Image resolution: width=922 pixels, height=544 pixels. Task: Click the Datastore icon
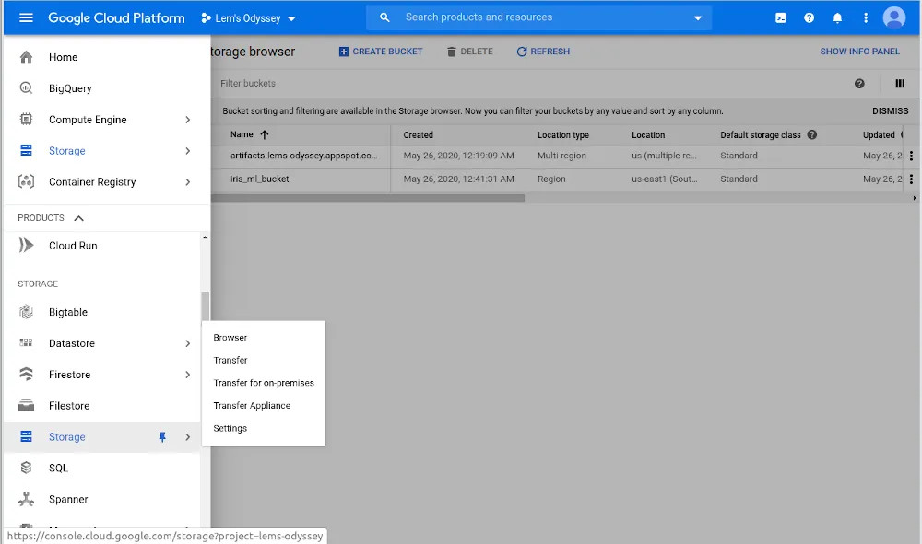[26, 342]
